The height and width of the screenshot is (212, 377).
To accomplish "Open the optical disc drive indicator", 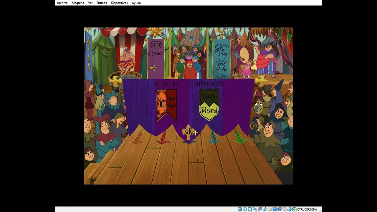I will pos(245,209).
